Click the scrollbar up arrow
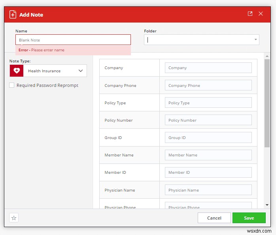This screenshot has width=276, height=235. pyautogui.click(x=267, y=56)
